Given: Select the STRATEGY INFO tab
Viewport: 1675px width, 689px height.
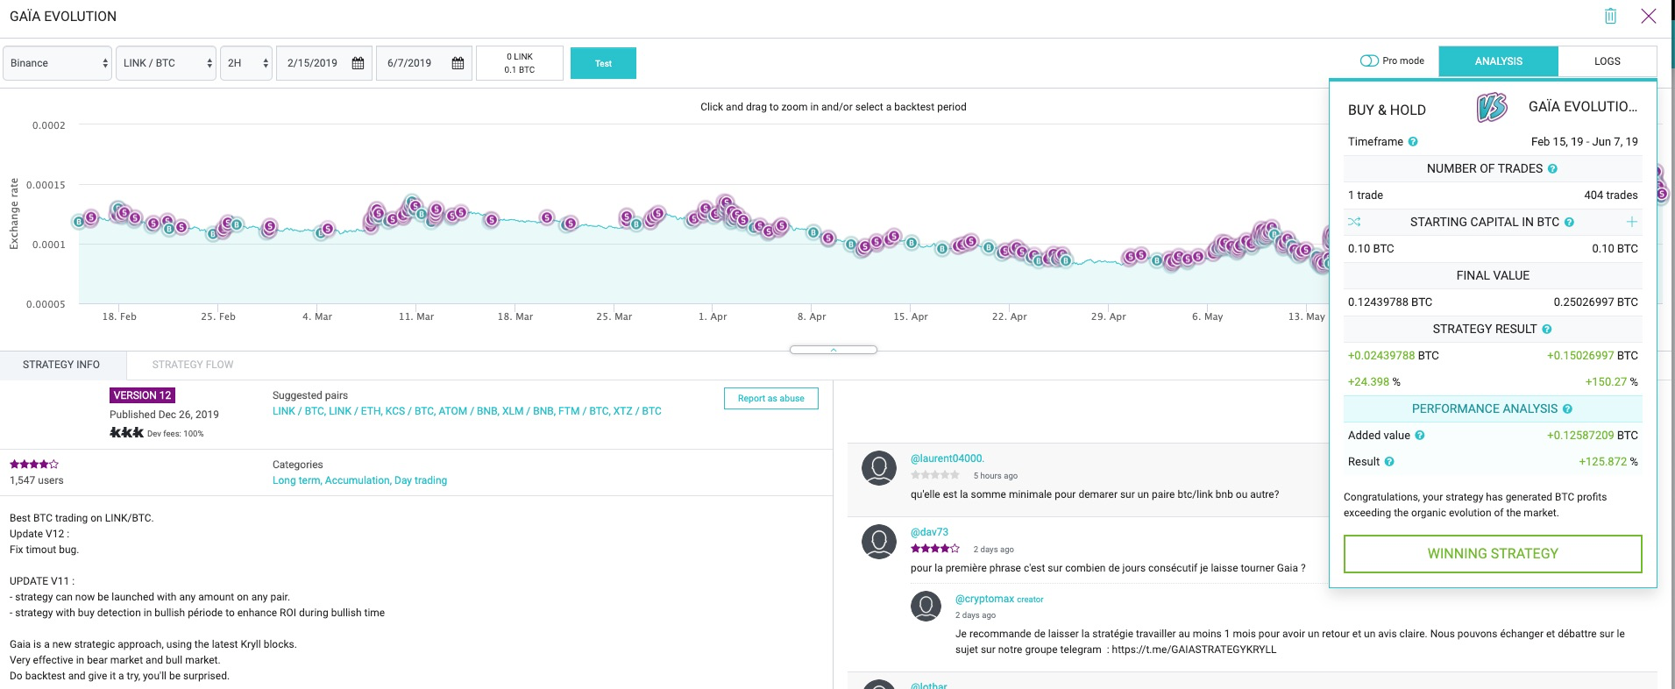Looking at the screenshot, I should [61, 365].
